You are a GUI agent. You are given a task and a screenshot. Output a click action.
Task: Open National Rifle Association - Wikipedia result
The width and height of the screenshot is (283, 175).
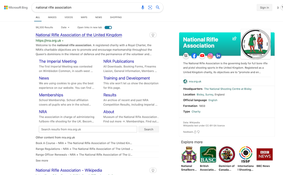[69, 170]
